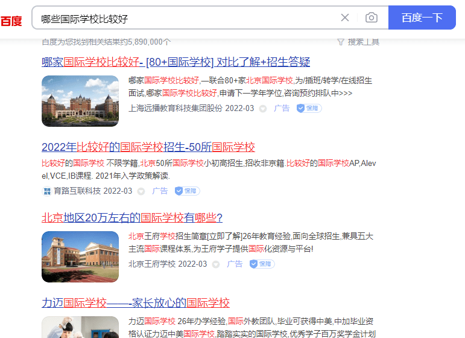Click the 广告 label in the 北京王府学校 result

coord(235,264)
